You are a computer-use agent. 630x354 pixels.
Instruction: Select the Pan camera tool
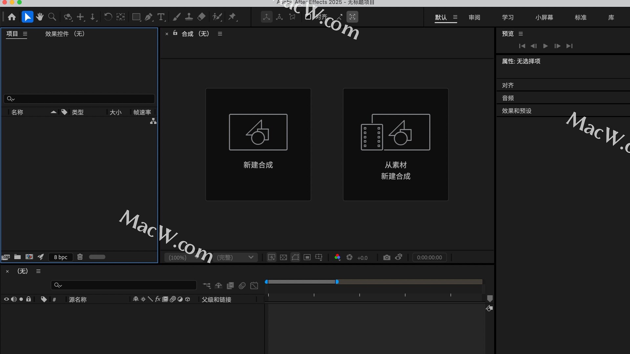pos(81,17)
